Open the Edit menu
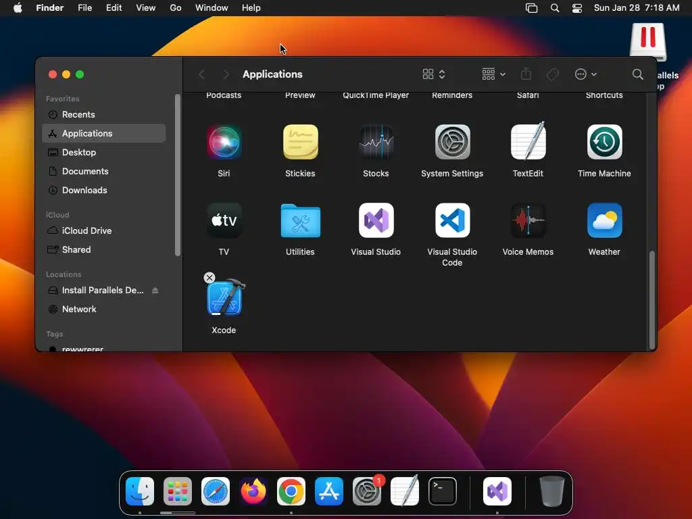This screenshot has width=692, height=519. click(114, 8)
